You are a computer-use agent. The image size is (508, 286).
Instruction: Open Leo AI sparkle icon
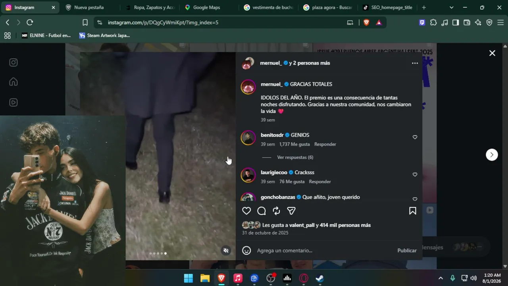tap(478, 23)
